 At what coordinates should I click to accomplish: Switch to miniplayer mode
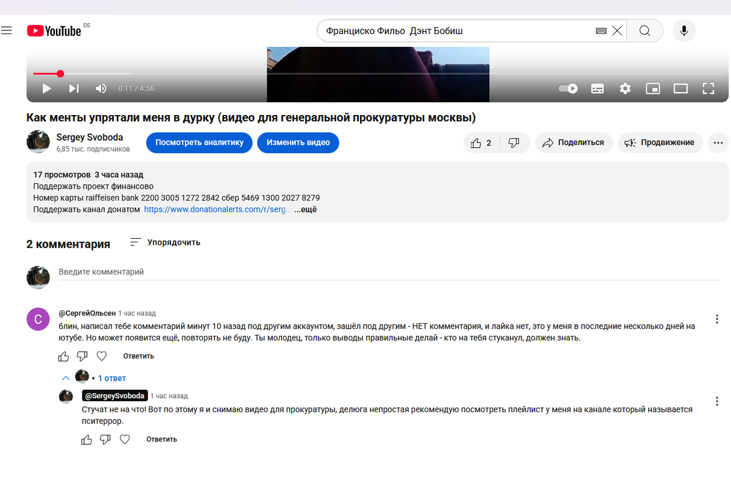[652, 88]
